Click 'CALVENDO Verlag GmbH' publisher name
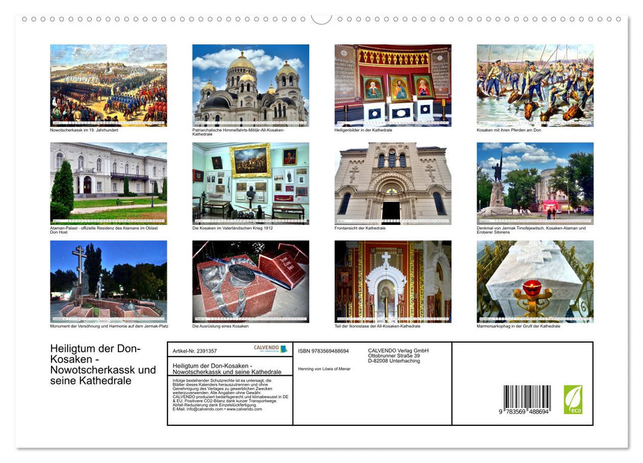The height and width of the screenshot is (463, 643). pos(398,351)
